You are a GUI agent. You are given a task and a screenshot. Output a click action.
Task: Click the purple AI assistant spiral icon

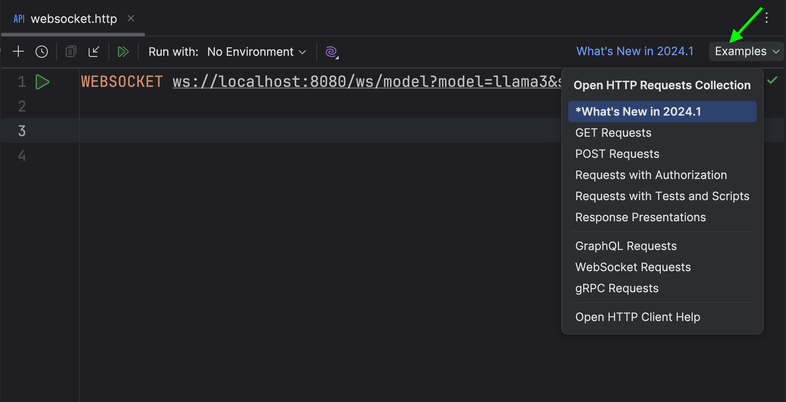coord(332,52)
